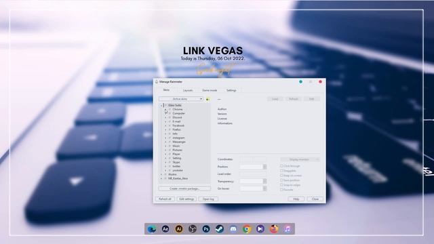This screenshot has height=244, width=434.
Task: Click the first Coordinates input box
Action: coord(245,160)
